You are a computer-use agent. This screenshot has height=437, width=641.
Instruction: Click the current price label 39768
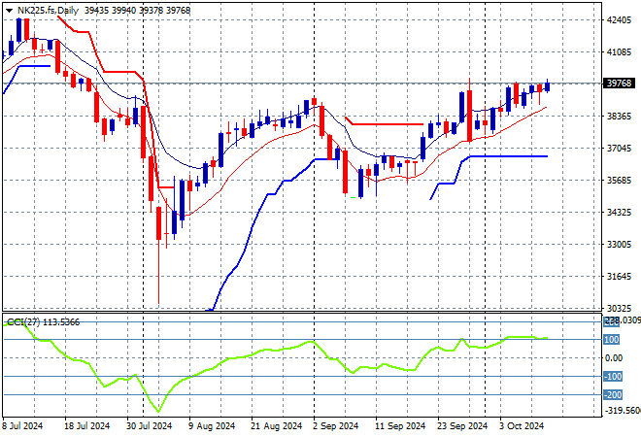point(618,84)
